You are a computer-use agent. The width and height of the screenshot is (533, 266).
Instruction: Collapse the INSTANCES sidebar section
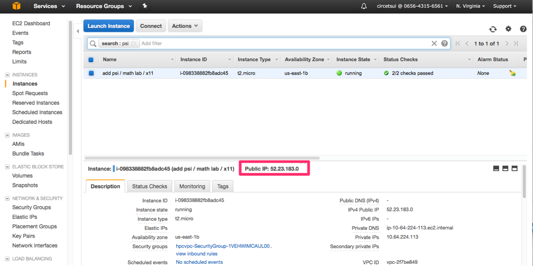pyautogui.click(x=8, y=75)
